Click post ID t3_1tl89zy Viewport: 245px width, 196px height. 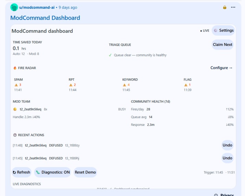tap(72, 145)
